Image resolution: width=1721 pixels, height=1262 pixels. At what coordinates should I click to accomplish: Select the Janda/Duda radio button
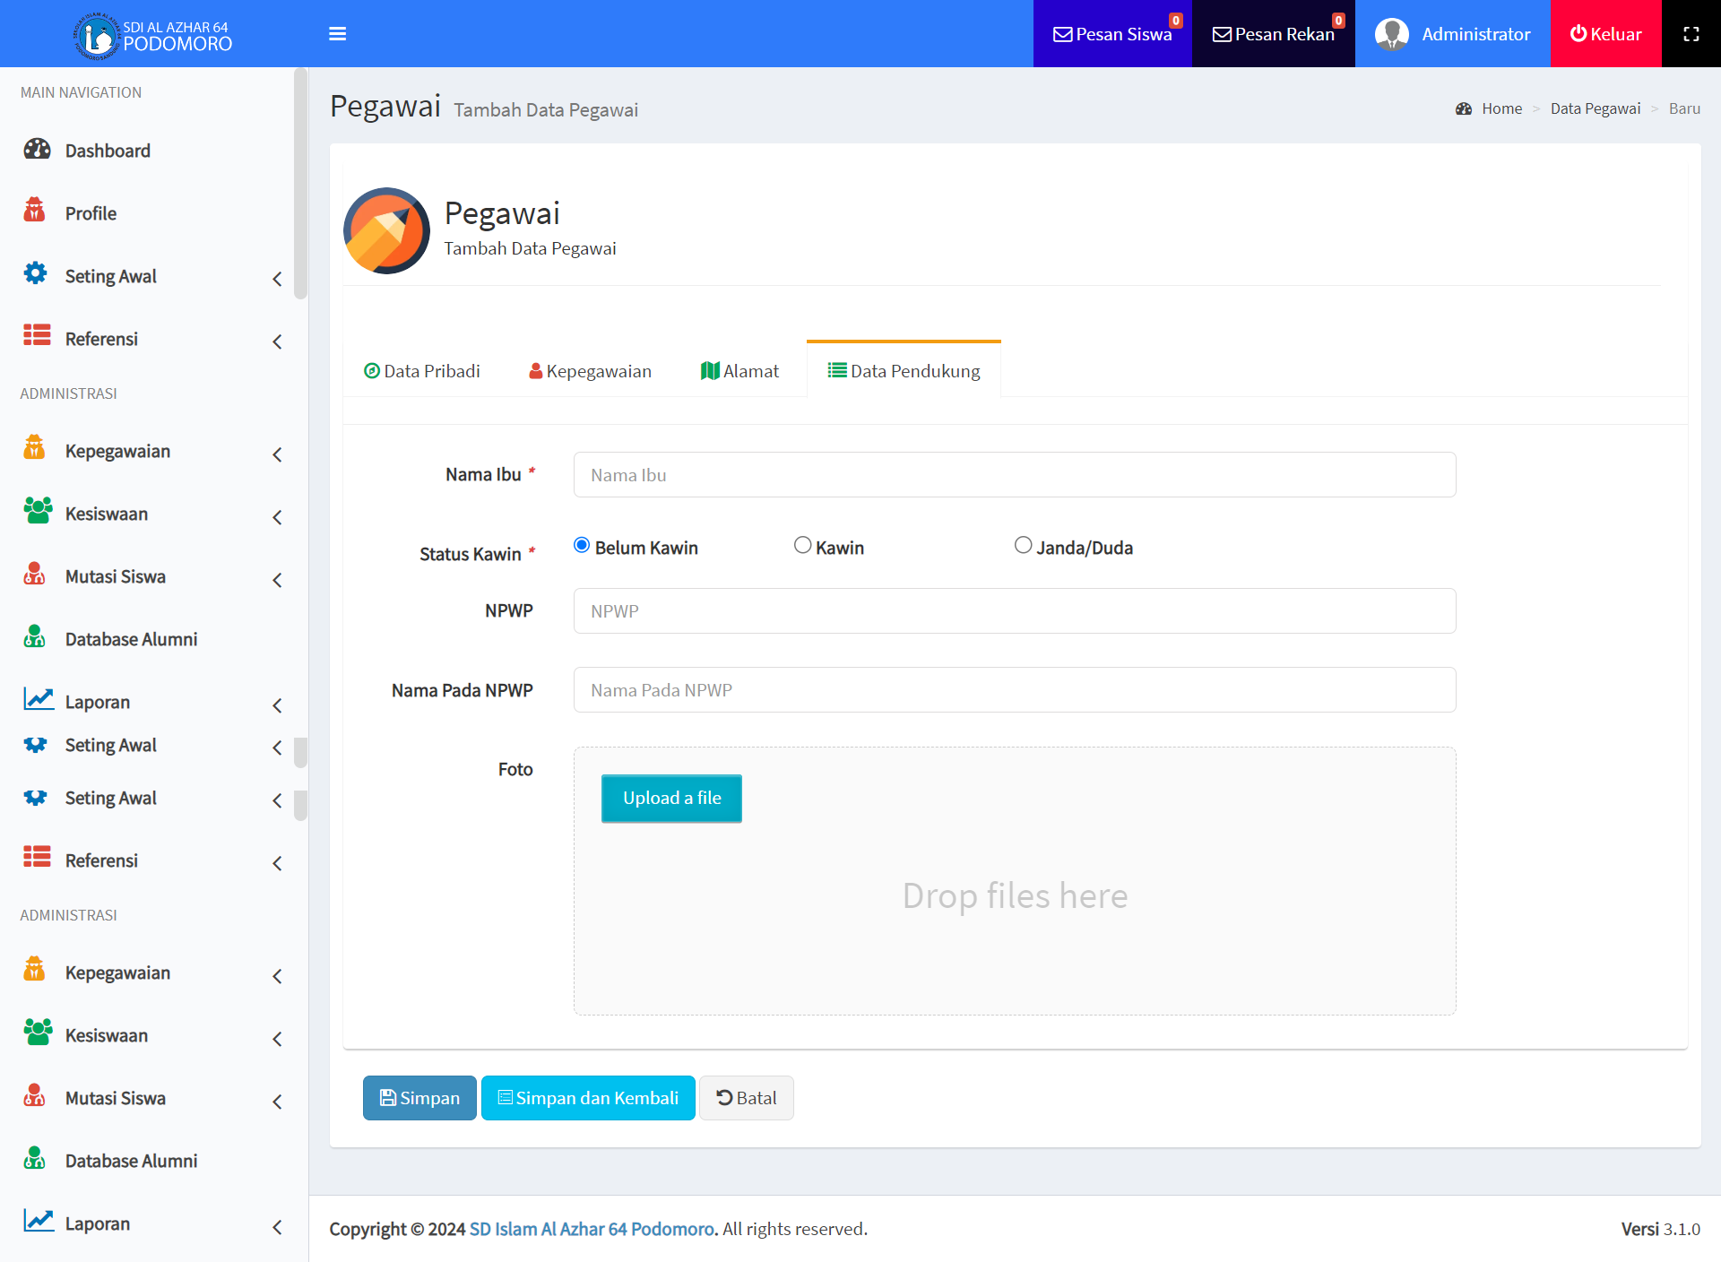click(1023, 546)
